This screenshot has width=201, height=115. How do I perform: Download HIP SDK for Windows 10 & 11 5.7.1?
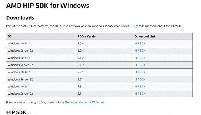(140, 72)
